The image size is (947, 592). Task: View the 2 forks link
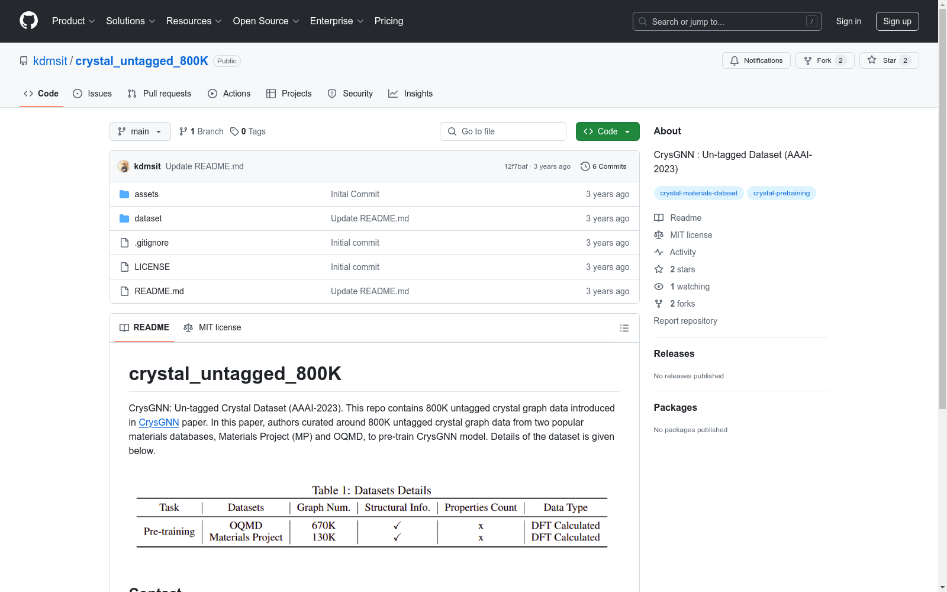click(x=675, y=304)
